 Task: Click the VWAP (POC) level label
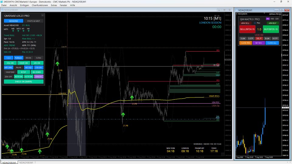(214, 96)
